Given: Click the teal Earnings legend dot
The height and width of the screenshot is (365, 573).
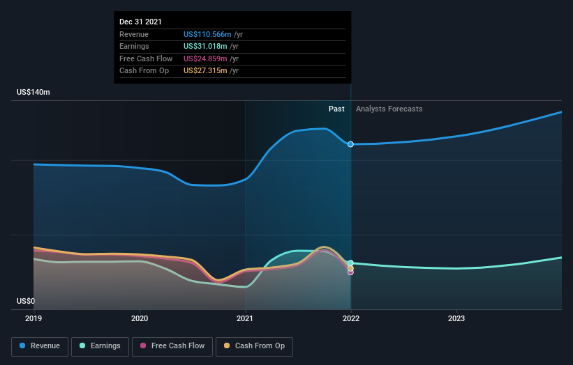Looking at the screenshot, I should tap(82, 345).
